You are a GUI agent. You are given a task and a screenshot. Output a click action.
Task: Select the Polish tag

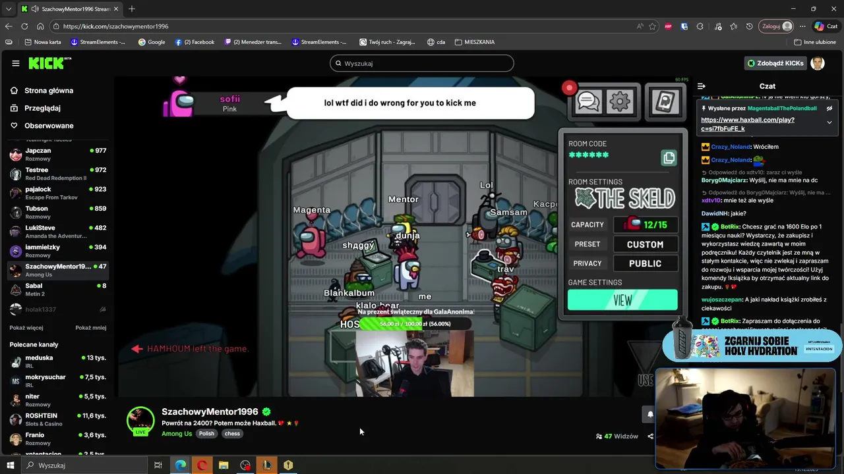point(206,434)
